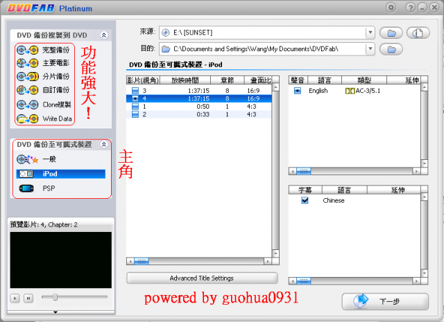Browse destination folder icon button
The height and width of the screenshot is (322, 444).
tap(391, 50)
